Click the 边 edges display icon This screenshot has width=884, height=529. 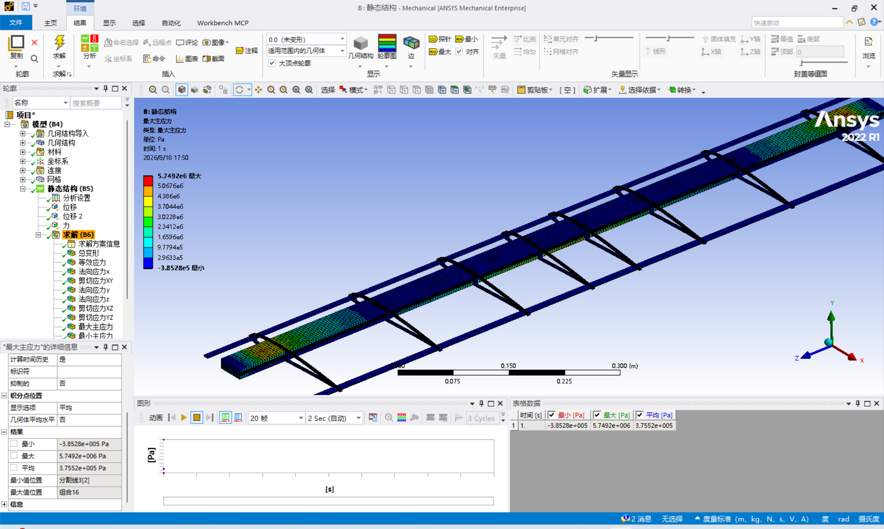click(x=411, y=43)
